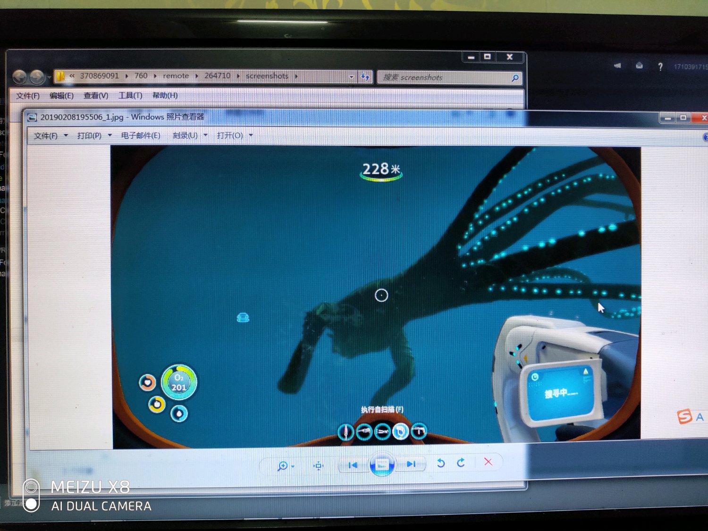Click the account name 1710391715

(x=691, y=67)
